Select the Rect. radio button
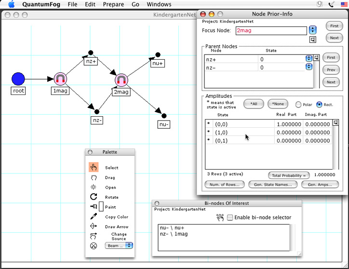 tap(319, 105)
